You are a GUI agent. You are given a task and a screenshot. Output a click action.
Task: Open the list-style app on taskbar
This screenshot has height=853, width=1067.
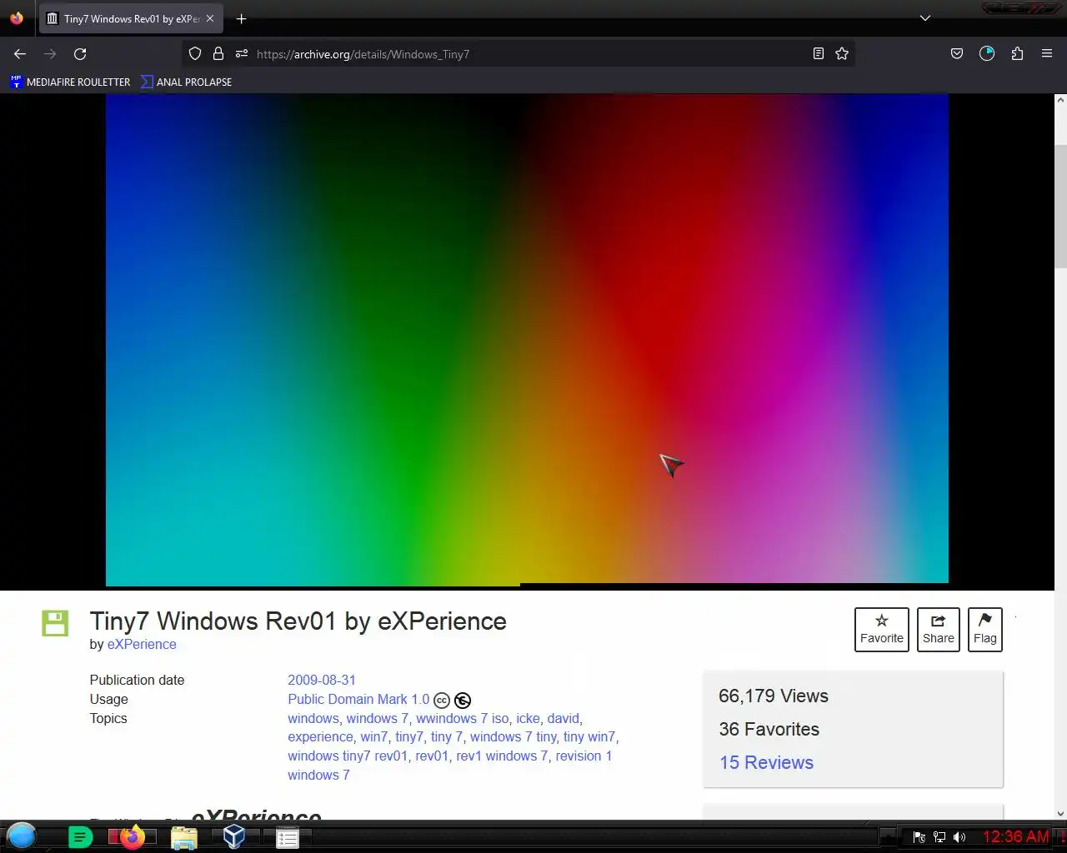tap(288, 838)
